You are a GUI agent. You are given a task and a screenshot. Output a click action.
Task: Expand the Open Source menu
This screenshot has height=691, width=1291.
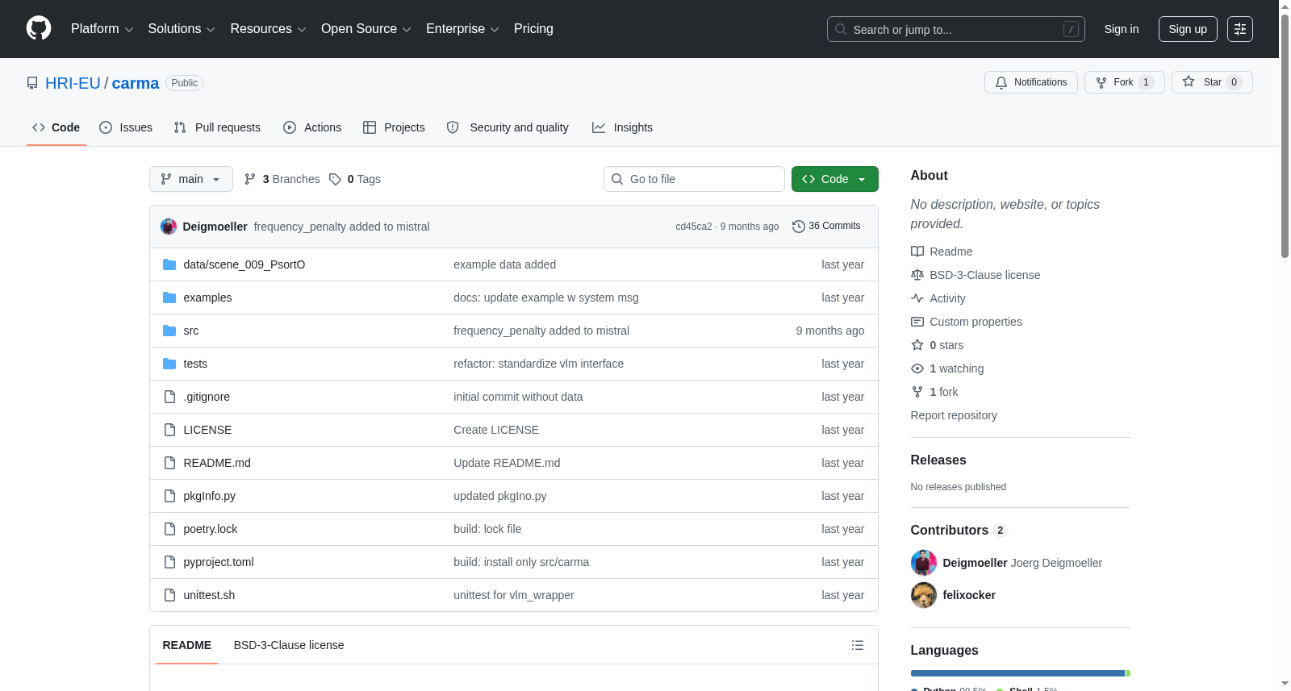[x=366, y=29]
